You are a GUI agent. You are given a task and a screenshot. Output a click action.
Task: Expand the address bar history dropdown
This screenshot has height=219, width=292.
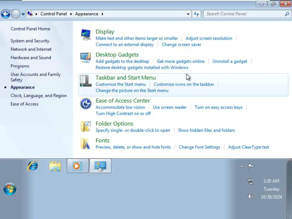click(x=188, y=14)
